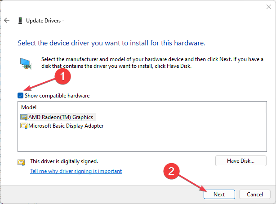Click the Show compatible hardware label text
This screenshot has height=204, width=276.
[57, 96]
